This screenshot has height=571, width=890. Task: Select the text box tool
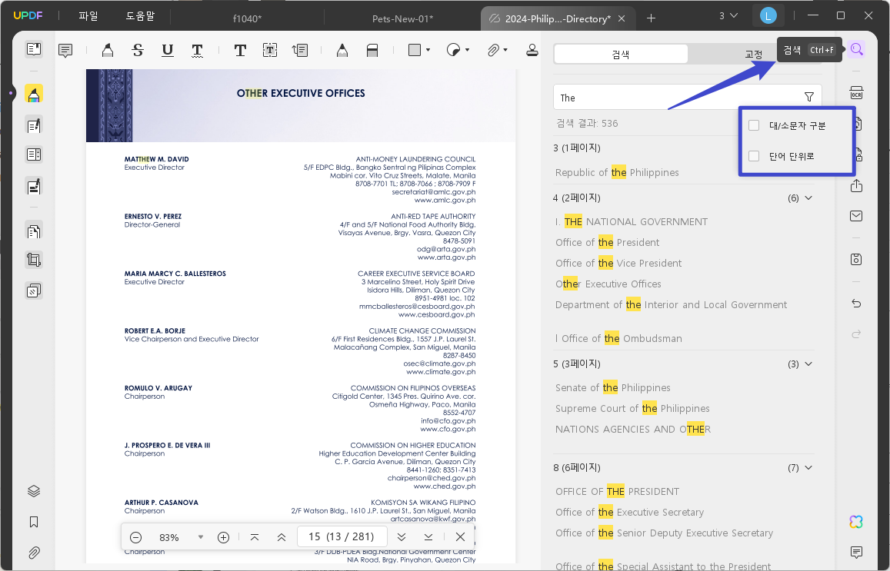269,51
